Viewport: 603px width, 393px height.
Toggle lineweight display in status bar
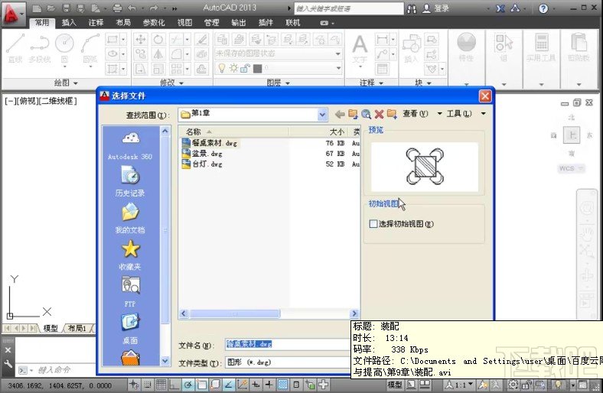[269, 384]
